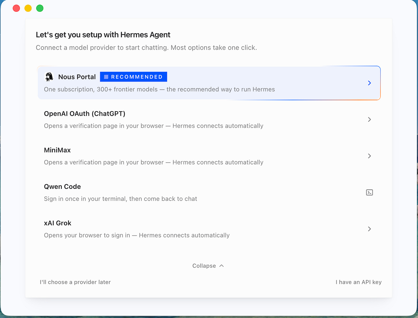The width and height of the screenshot is (418, 318).
Task: Open the I have an API key option
Action: point(359,282)
